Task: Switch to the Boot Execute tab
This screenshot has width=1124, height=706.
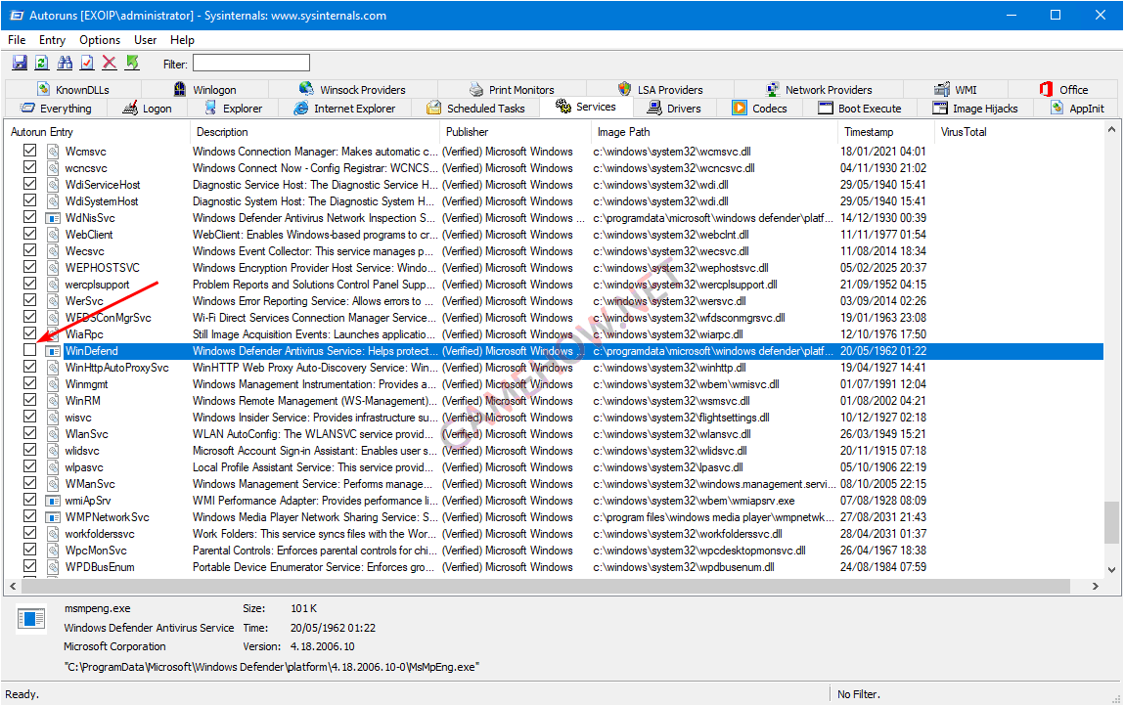Action: tap(860, 109)
